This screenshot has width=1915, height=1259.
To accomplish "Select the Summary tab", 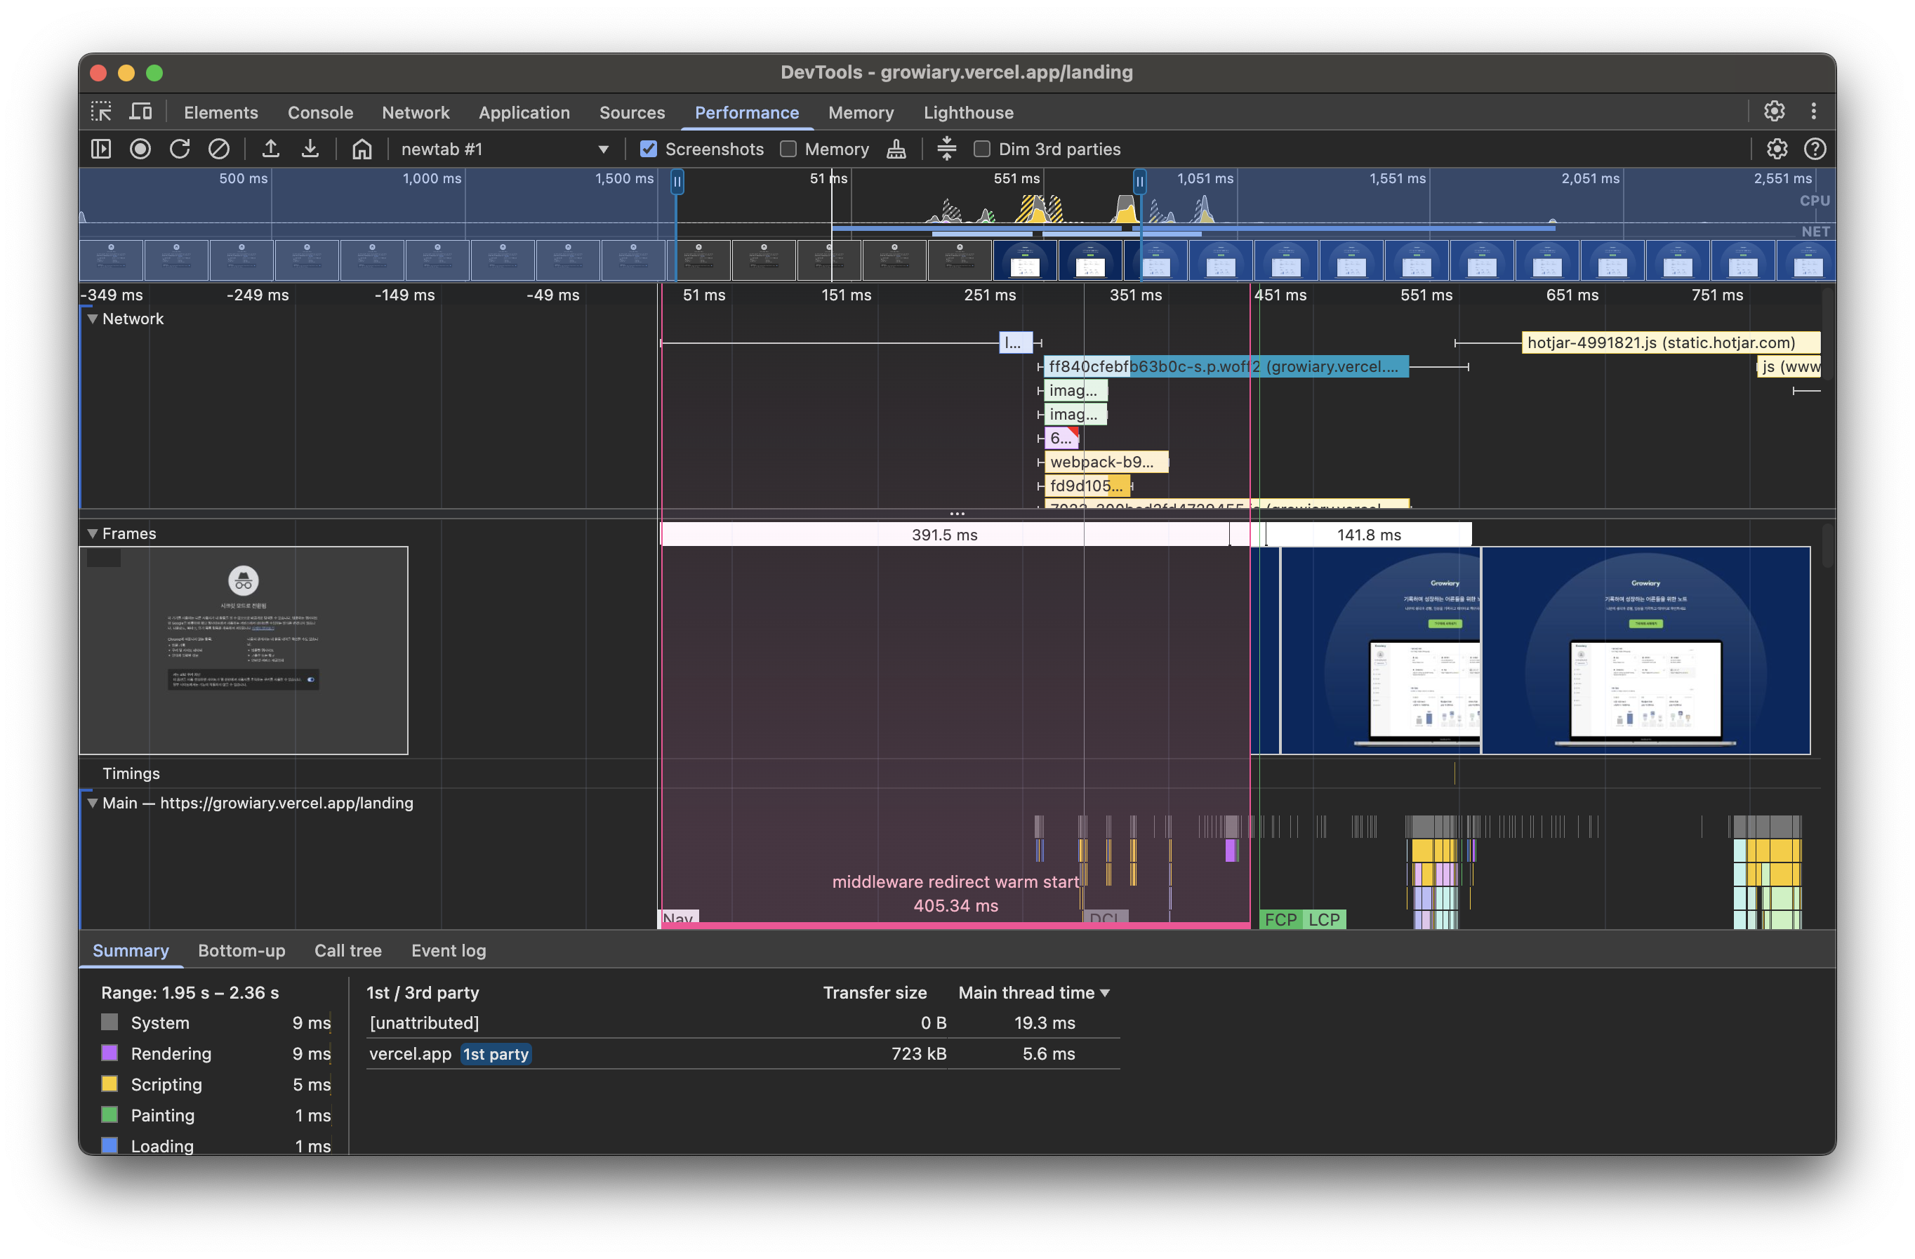I will 131,951.
